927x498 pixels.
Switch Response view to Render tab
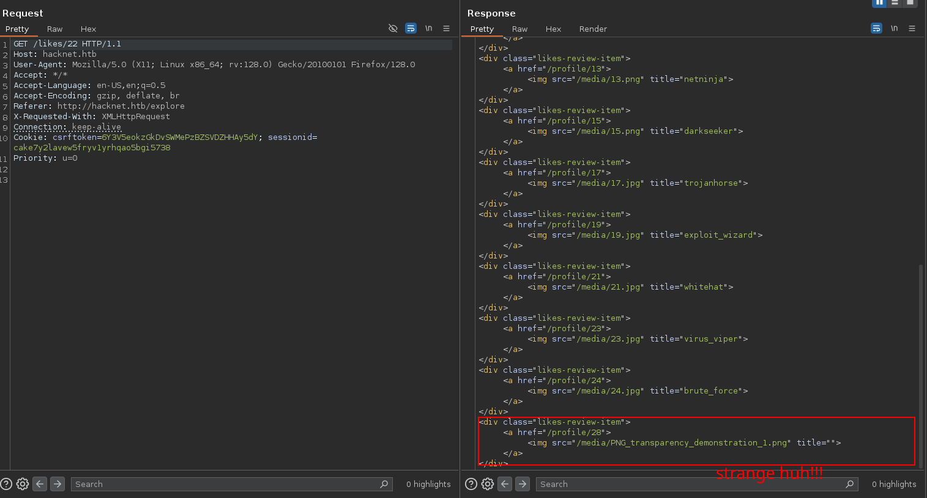pos(593,29)
